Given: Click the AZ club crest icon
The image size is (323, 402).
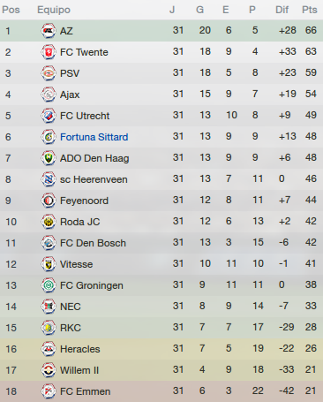Looking at the screenshot, I should pyautogui.click(x=49, y=31).
